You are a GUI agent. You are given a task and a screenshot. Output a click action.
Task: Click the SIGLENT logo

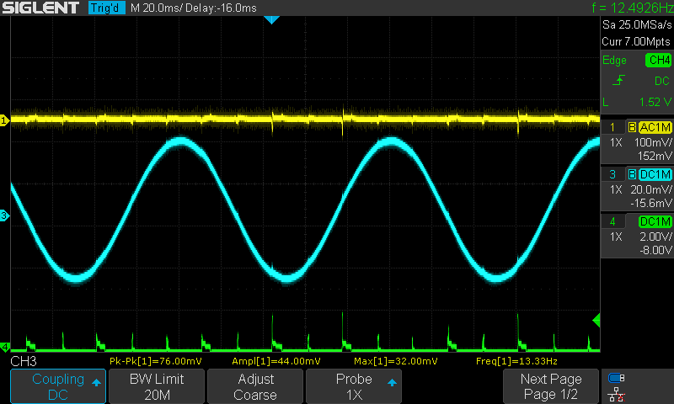(x=40, y=8)
